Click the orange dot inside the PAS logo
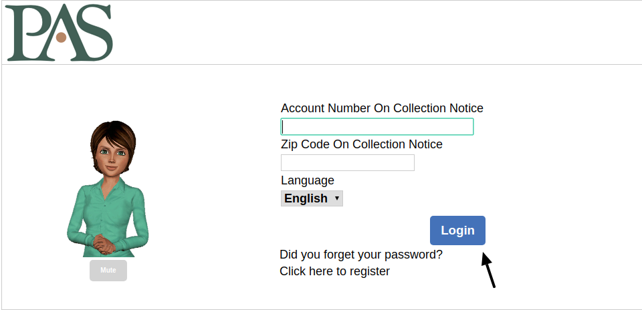Viewport: 642px width, 310px height. 61,37
